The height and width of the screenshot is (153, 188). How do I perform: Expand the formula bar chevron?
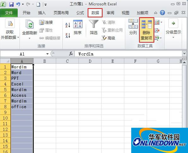tap(185, 54)
